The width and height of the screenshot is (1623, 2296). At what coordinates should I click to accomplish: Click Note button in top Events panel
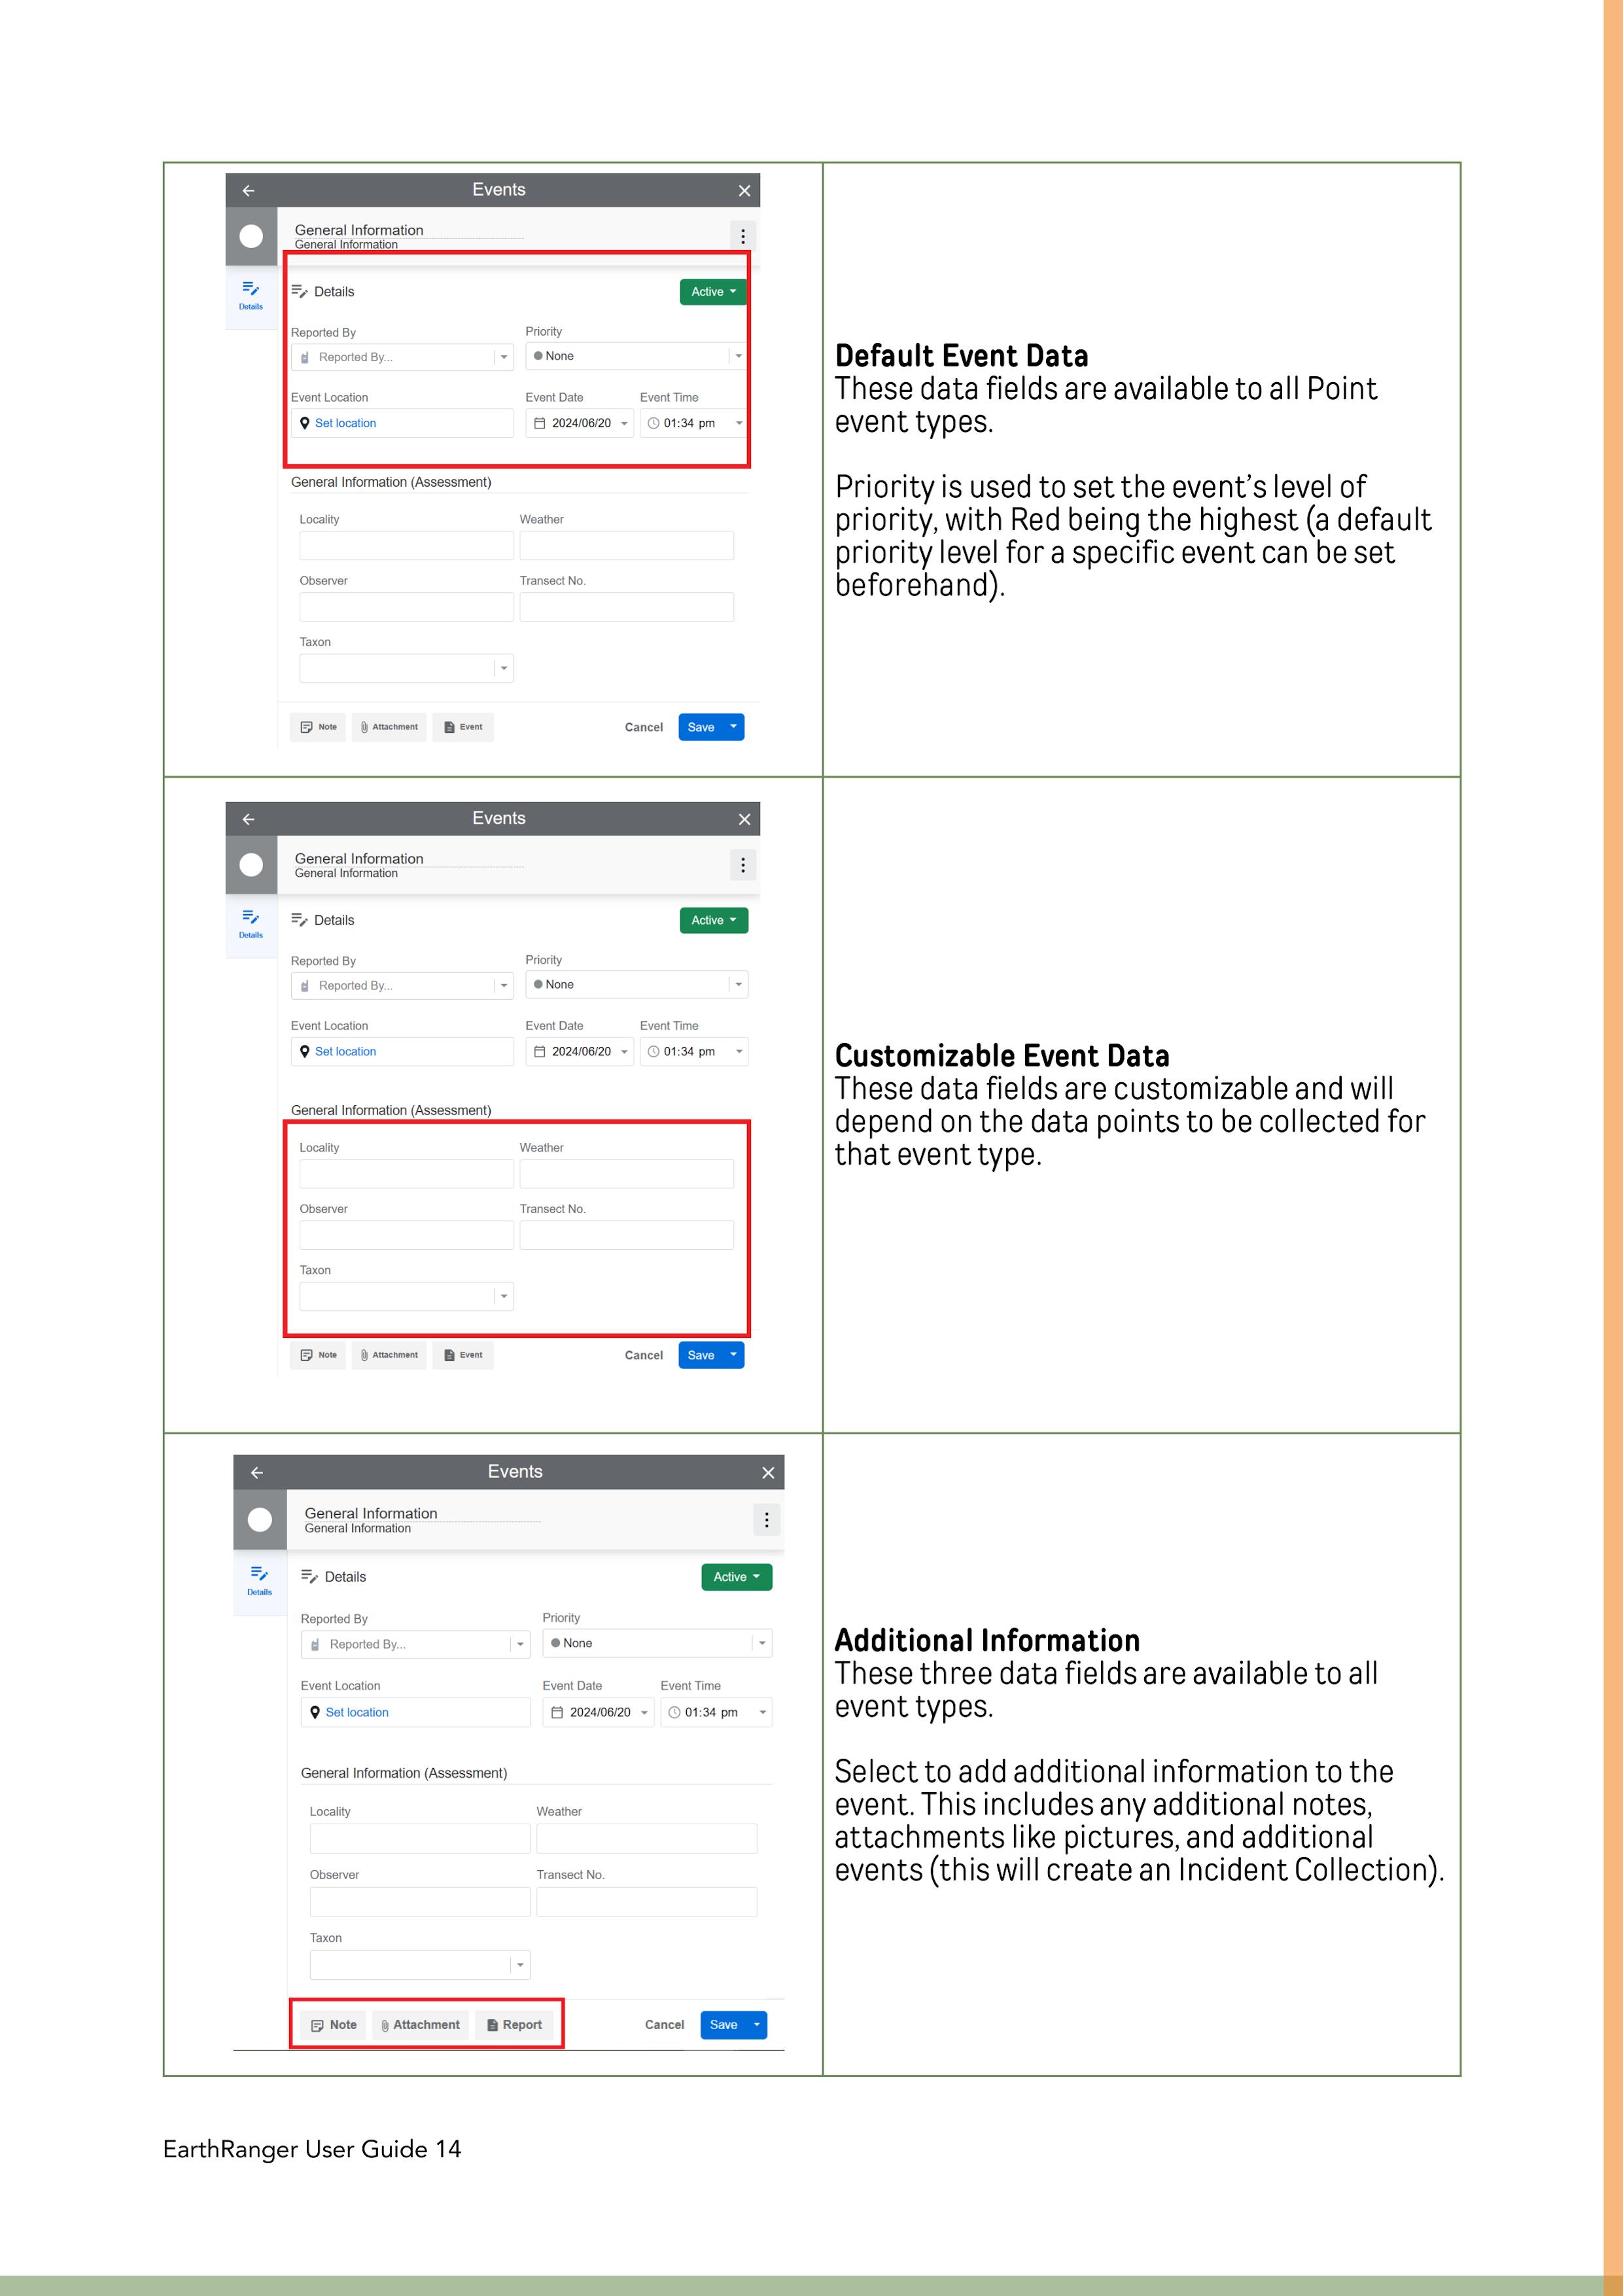coord(318,727)
